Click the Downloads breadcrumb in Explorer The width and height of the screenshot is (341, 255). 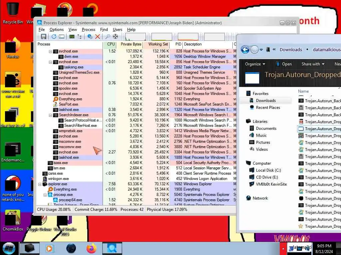[291, 50]
